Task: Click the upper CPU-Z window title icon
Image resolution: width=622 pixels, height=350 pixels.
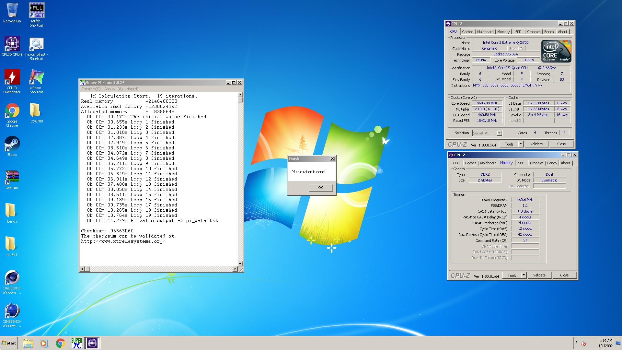Action: (x=448, y=24)
